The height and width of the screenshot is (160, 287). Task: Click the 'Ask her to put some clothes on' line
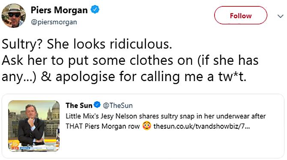click(x=97, y=60)
